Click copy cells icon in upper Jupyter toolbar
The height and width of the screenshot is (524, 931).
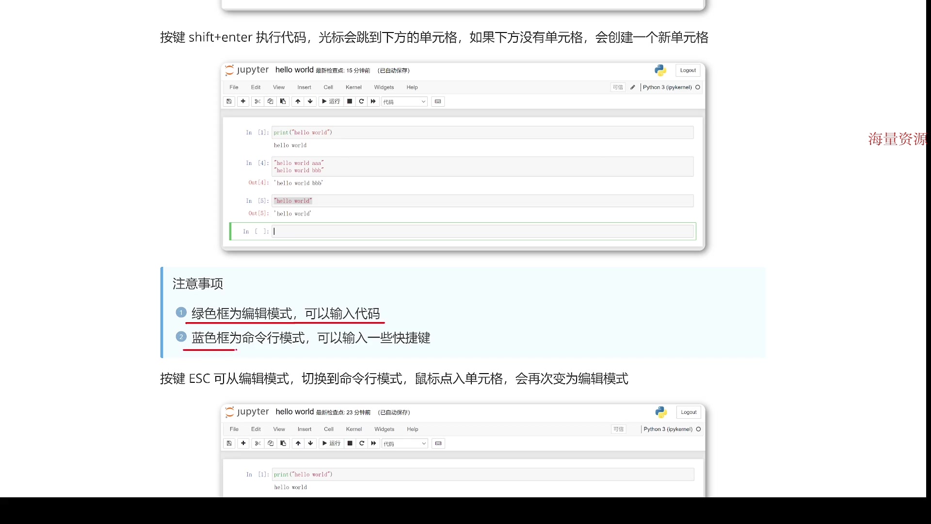tap(270, 101)
